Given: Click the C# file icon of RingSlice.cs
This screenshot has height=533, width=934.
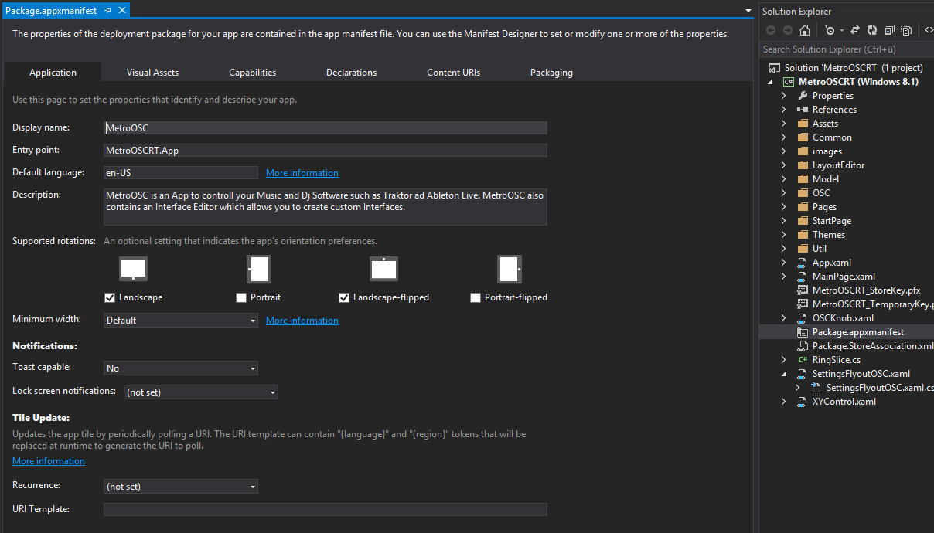Looking at the screenshot, I should tap(803, 360).
